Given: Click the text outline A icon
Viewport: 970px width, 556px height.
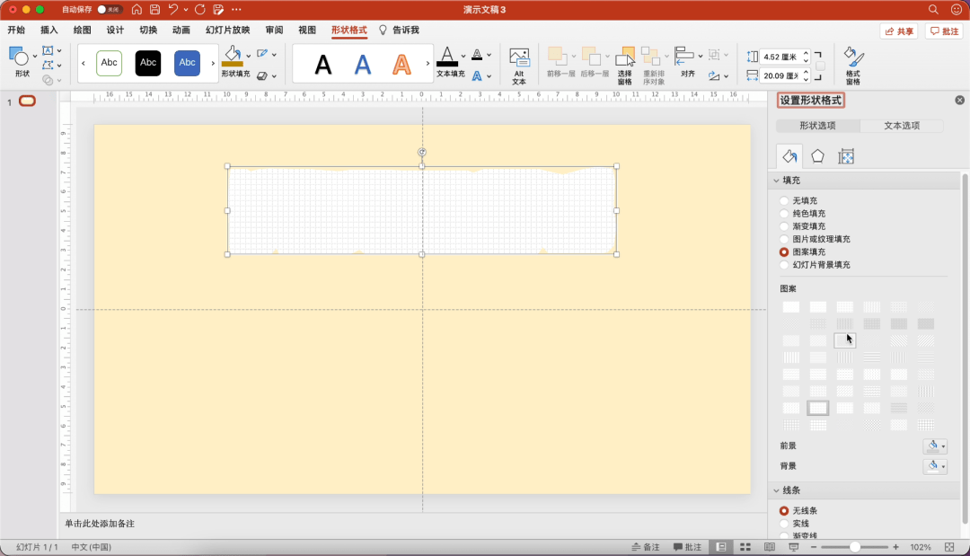Looking at the screenshot, I should tap(477, 55).
